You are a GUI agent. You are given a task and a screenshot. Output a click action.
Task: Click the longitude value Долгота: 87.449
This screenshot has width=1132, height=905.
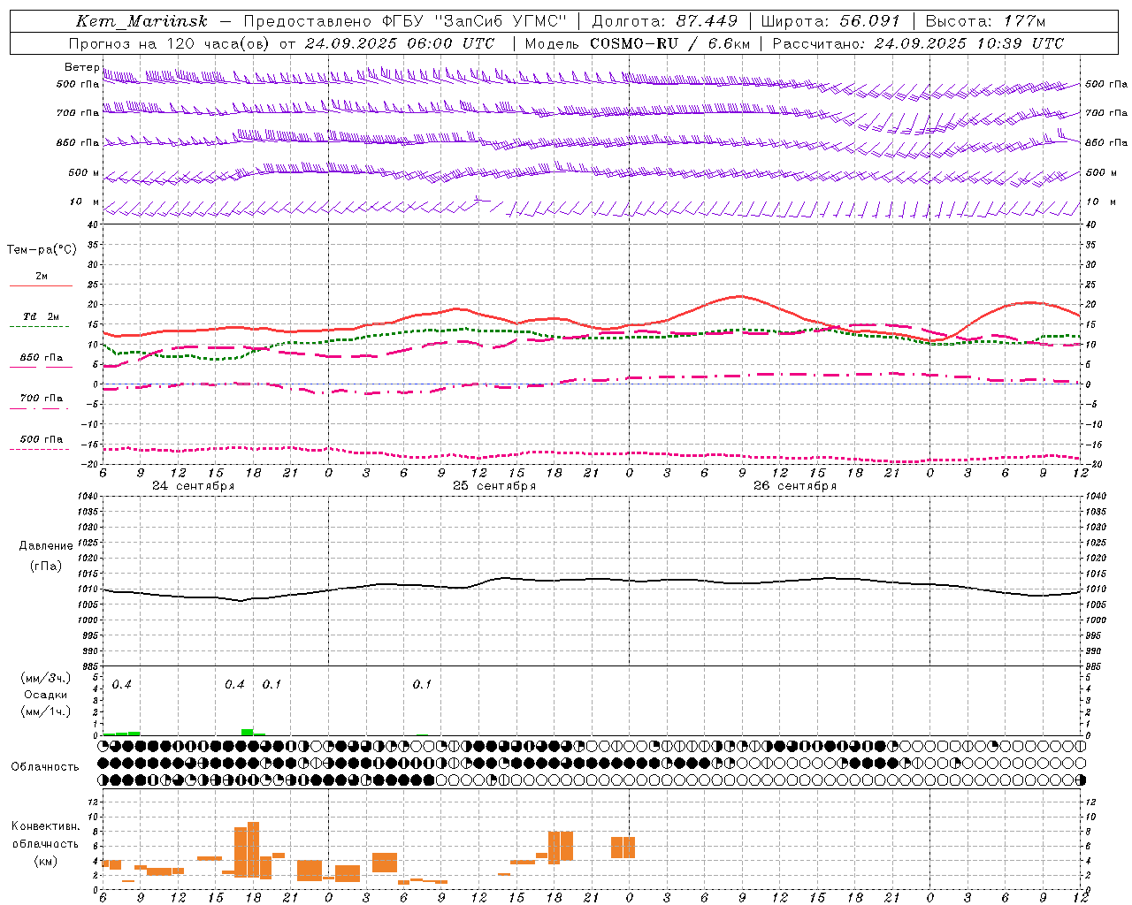(664, 21)
